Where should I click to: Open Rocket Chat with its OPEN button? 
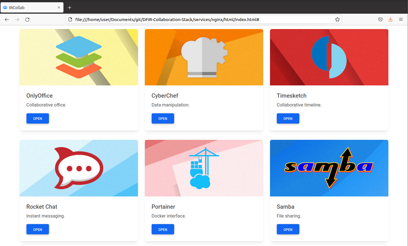38,229
